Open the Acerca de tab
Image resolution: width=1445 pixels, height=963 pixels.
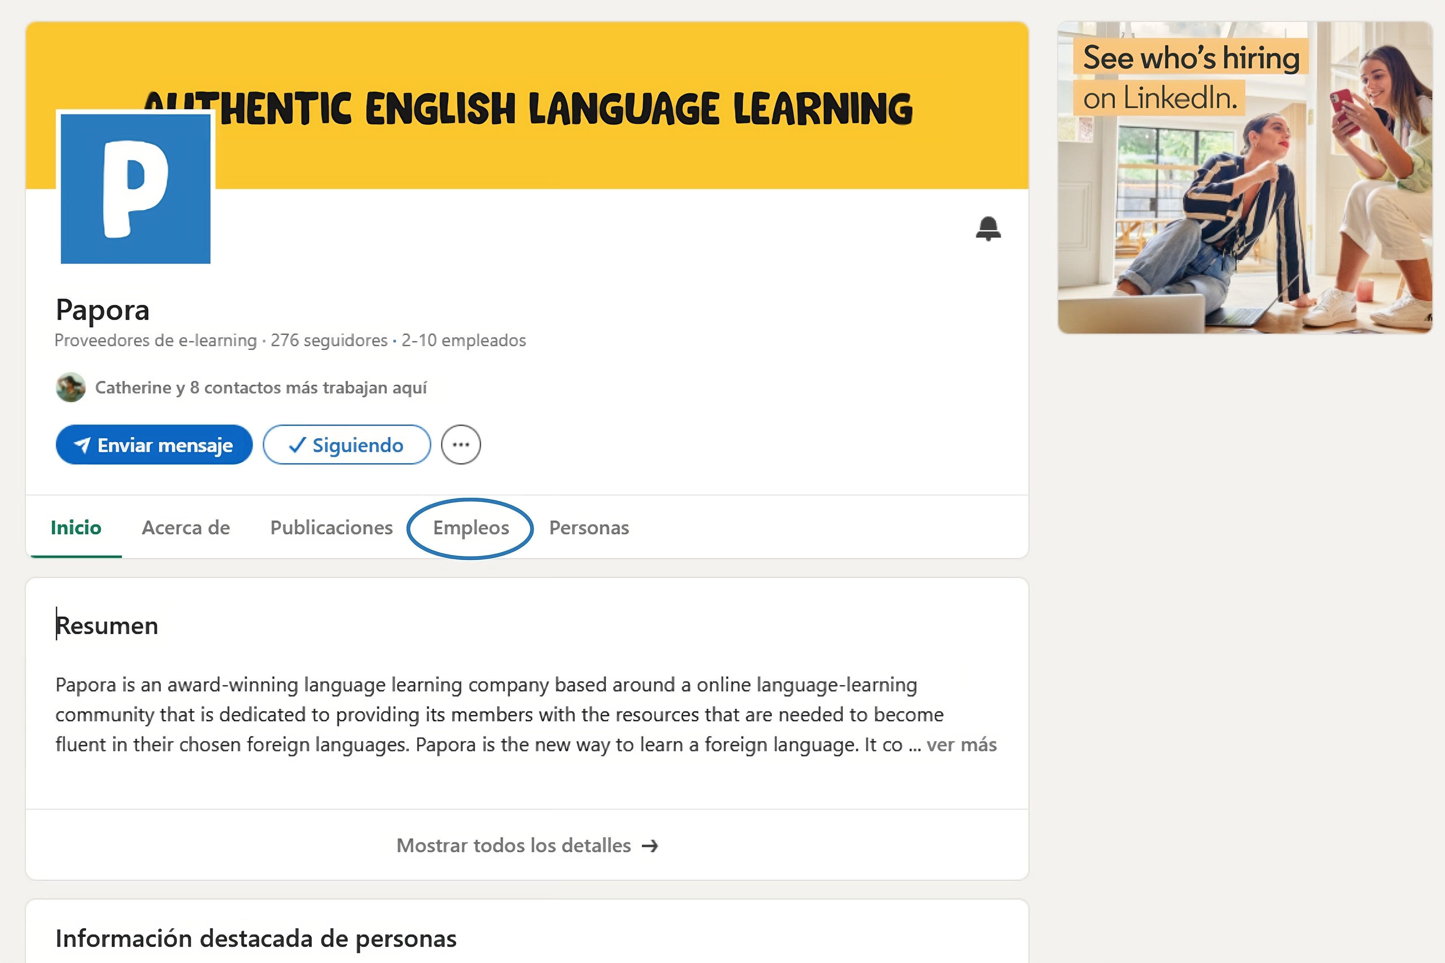point(185,528)
